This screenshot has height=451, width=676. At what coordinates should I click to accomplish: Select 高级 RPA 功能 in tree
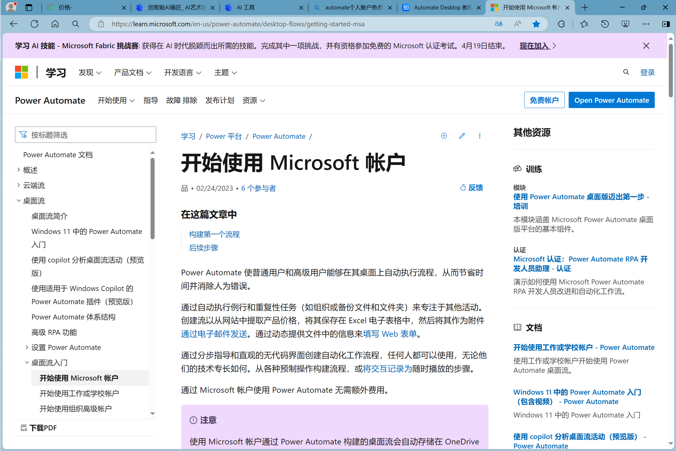pyautogui.click(x=54, y=332)
